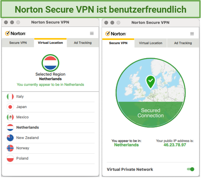The height and width of the screenshot is (178, 201).
Task: Choose the Japan flag icon
Action: pos(10,107)
